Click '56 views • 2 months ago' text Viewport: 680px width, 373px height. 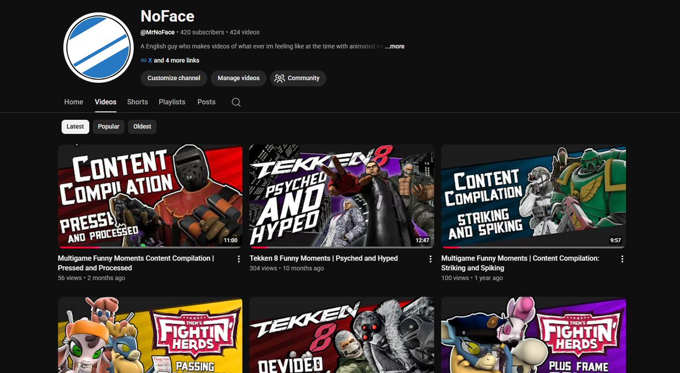coord(91,278)
